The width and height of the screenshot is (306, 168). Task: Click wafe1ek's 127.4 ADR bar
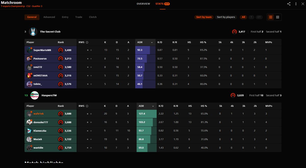pyautogui.click(x=147, y=114)
